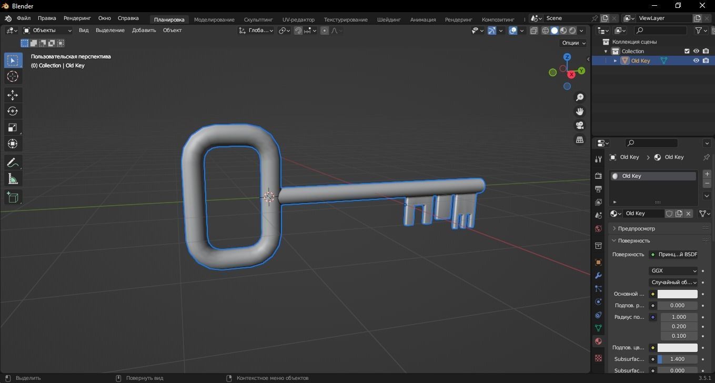This screenshot has height=383, width=715.
Task: Pick the Measure tool
Action: [x=13, y=179]
